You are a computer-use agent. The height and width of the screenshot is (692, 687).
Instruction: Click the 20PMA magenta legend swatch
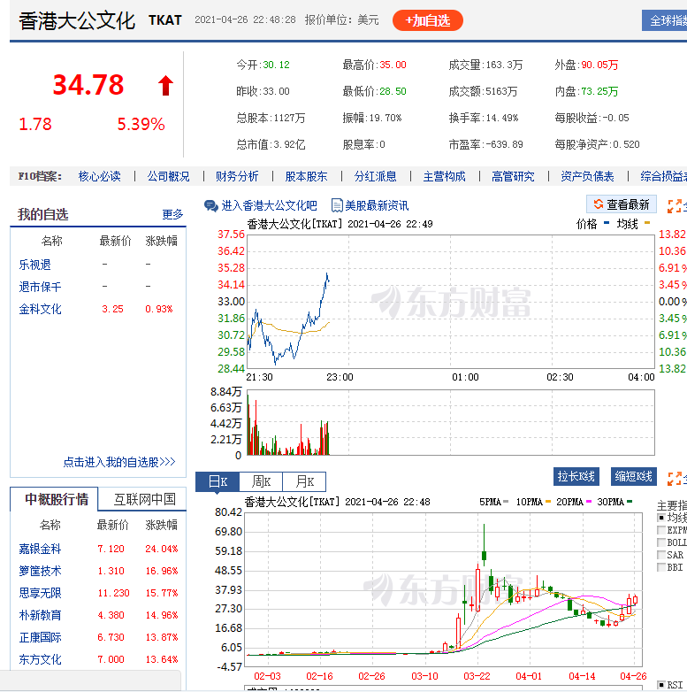[x=588, y=502]
